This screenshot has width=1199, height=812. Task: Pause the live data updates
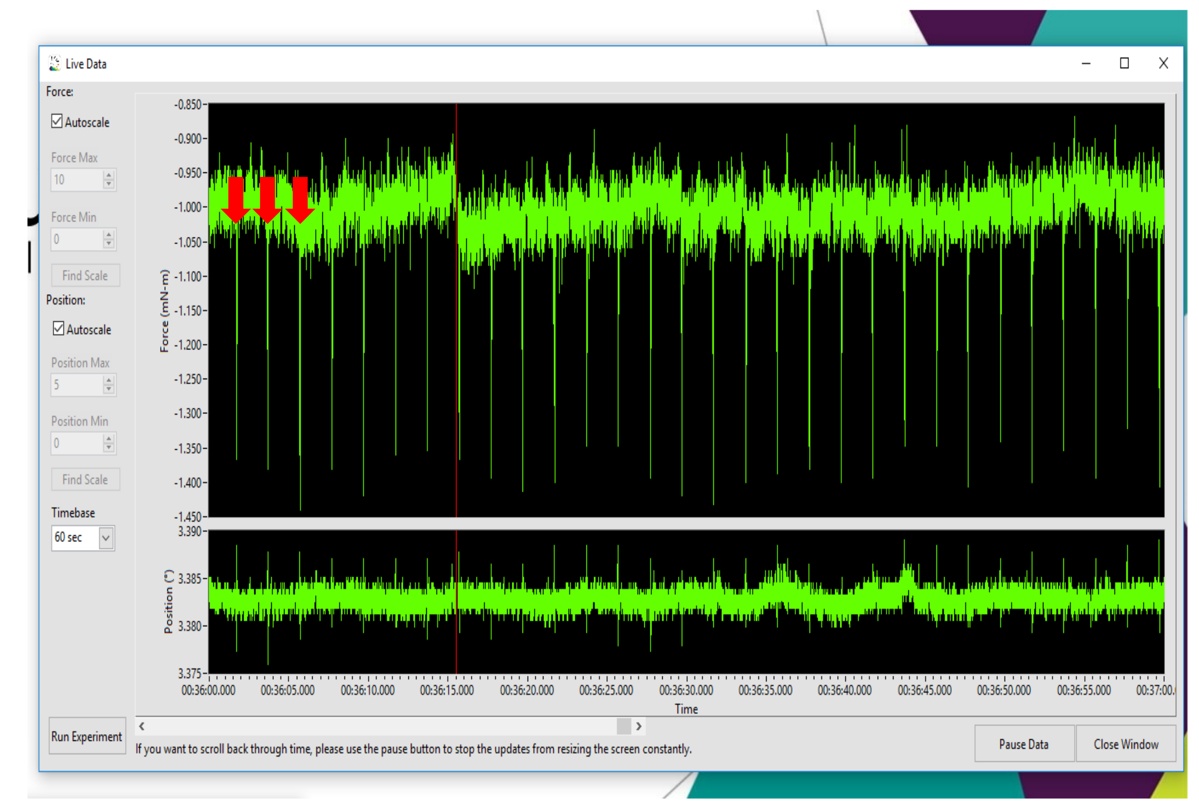coord(1023,744)
